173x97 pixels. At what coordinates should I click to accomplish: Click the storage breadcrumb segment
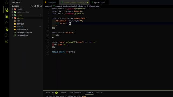tap(83, 6)
